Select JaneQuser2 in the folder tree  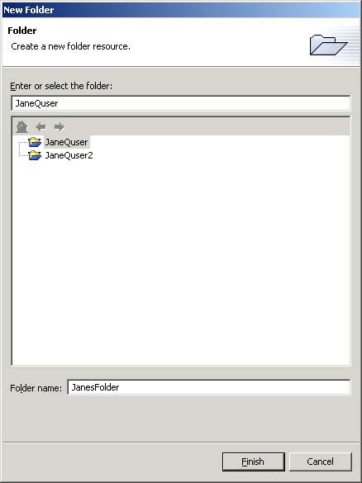point(69,155)
